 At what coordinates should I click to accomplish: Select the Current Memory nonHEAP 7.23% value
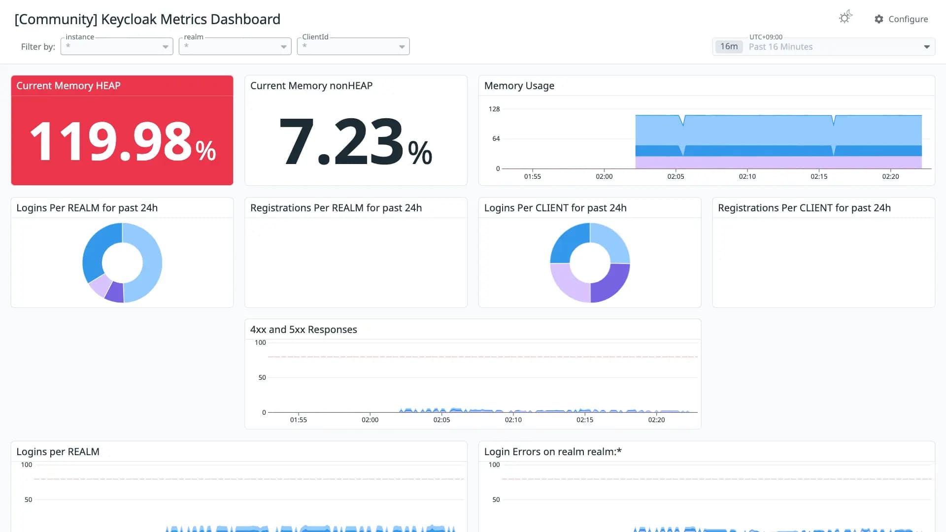pyautogui.click(x=356, y=141)
